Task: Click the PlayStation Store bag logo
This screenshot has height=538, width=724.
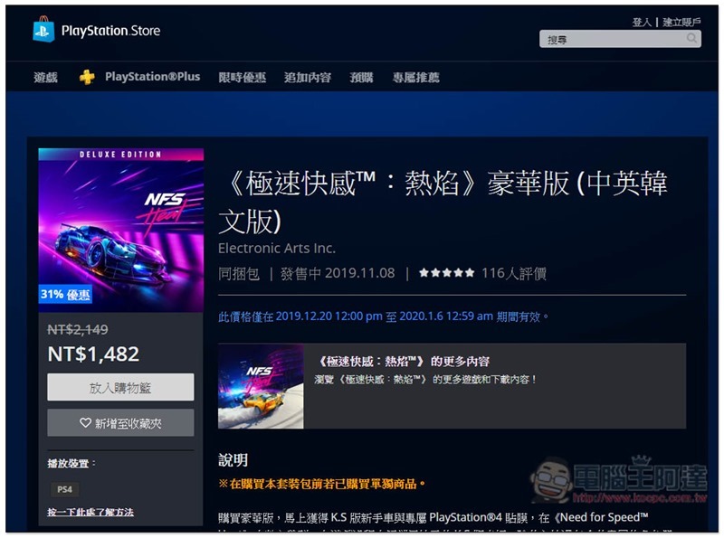Action: click(43, 30)
